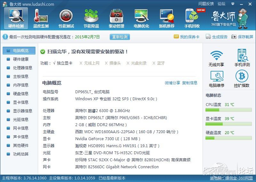The width and height of the screenshot is (256, 182).
Task: Click the Windows XP 专业版 operating system value
Action: pos(116,99)
